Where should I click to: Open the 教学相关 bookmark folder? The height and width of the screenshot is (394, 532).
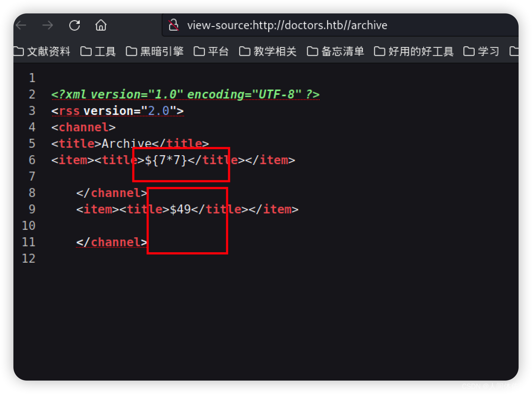point(268,51)
